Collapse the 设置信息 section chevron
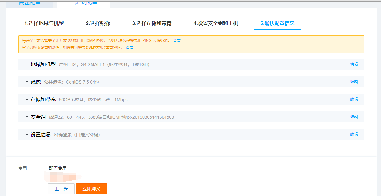Viewport: 381px width, 196px height. [x=27, y=134]
